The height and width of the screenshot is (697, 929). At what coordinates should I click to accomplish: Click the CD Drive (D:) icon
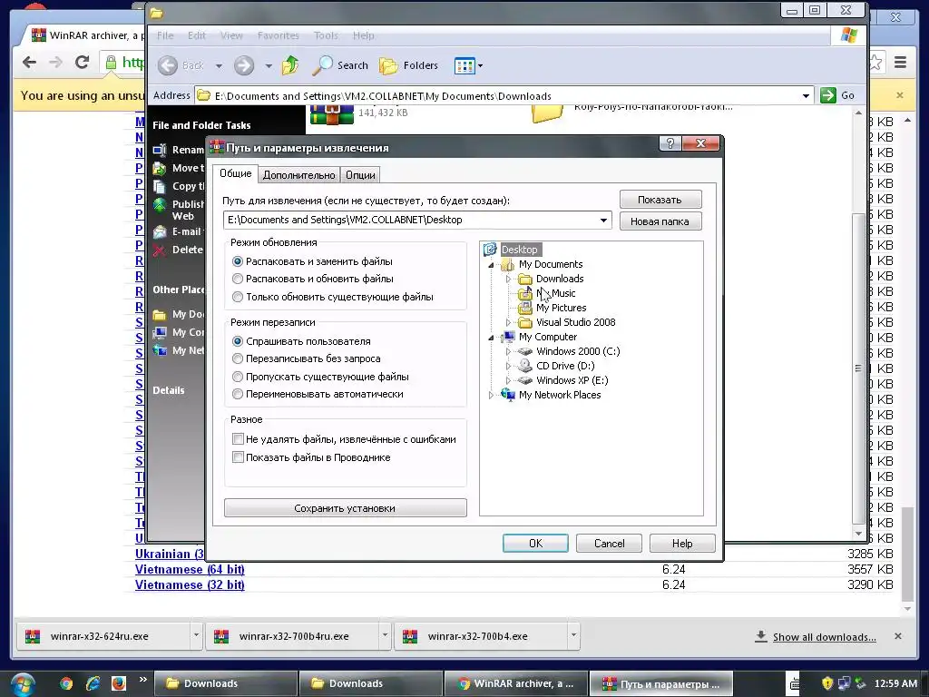(525, 366)
